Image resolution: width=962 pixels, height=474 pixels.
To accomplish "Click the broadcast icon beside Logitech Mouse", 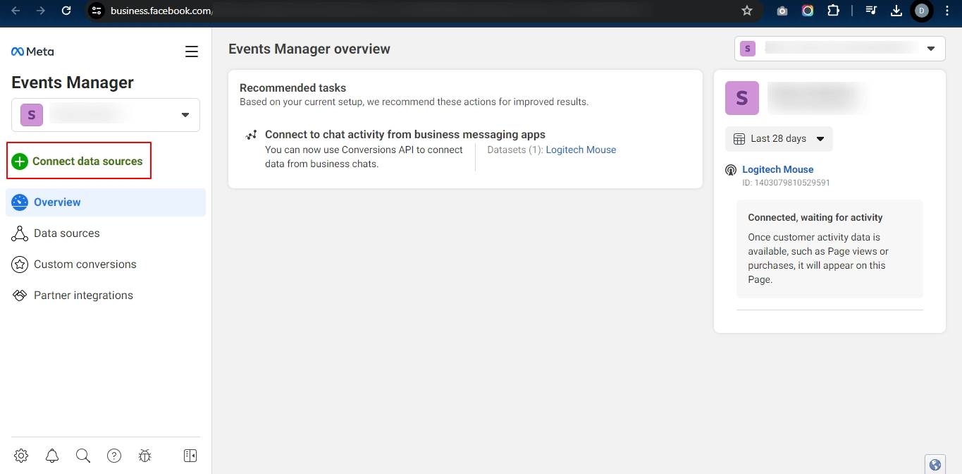I will tap(731, 170).
